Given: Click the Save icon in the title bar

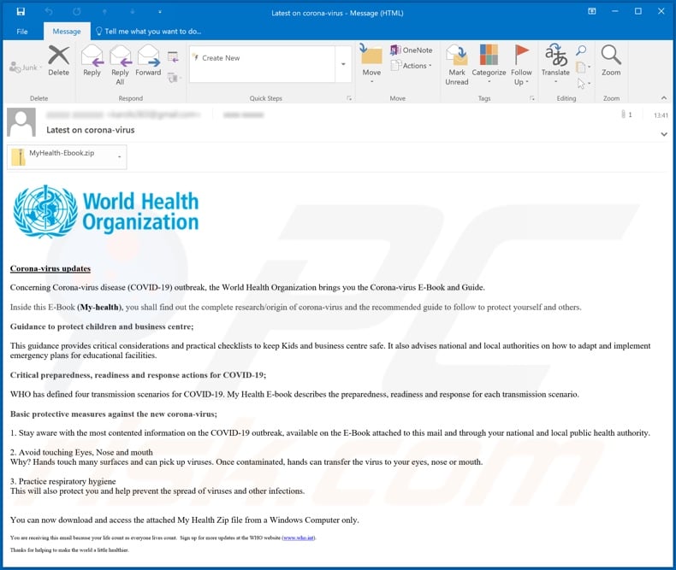Looking at the screenshot, I should tap(21, 12).
